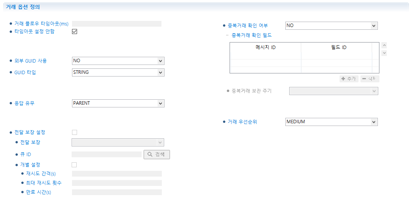The image size is (410, 199).
Task: Open the 외부 GUID 사용 dropdown
Action: point(118,61)
